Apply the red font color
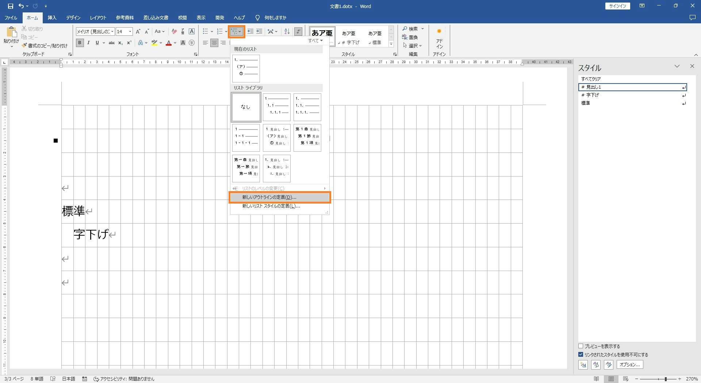 pyautogui.click(x=169, y=43)
